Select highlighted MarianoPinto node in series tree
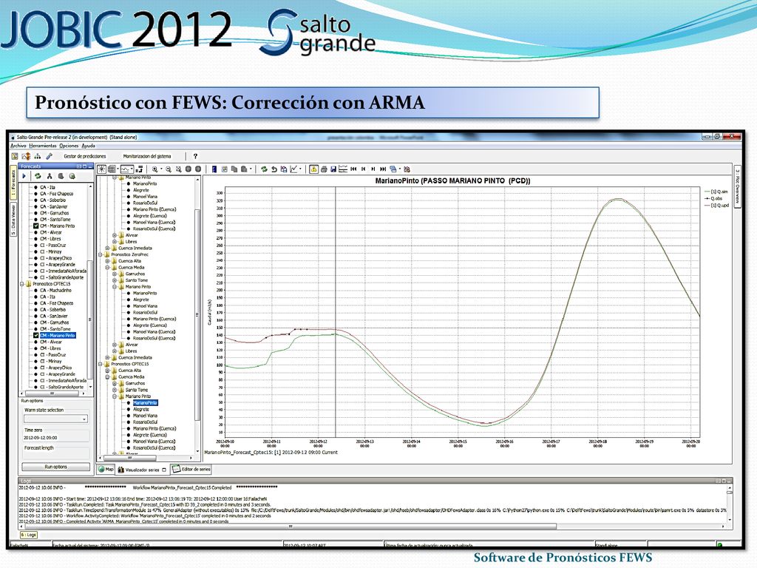 (145, 403)
